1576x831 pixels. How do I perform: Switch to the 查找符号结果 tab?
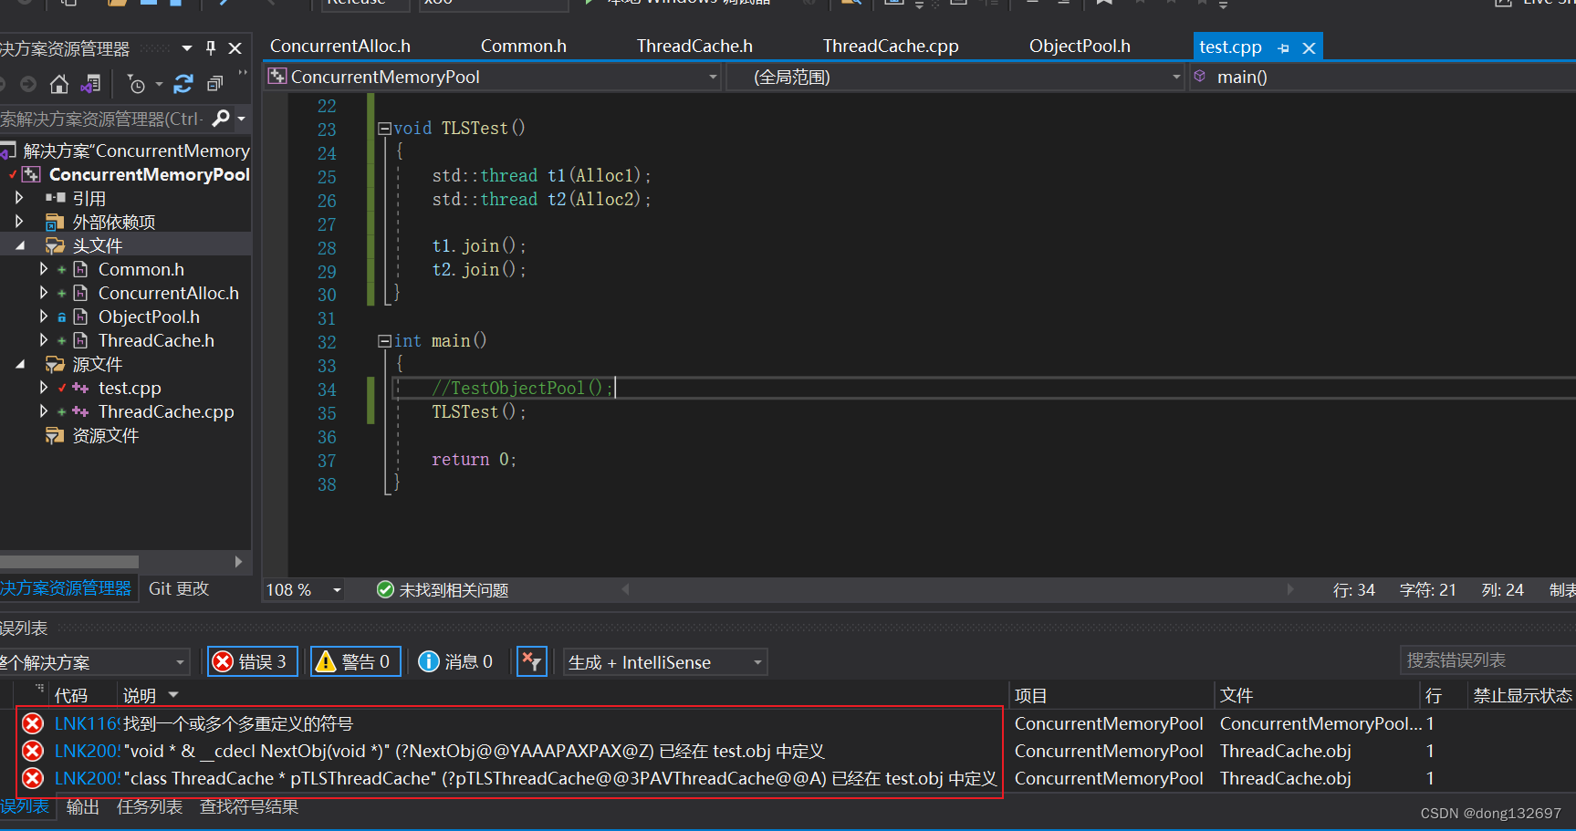tap(249, 806)
